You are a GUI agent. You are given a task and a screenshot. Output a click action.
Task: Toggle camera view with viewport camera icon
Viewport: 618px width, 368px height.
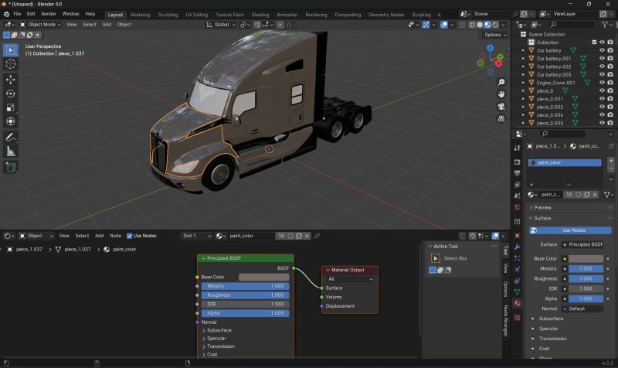coord(501,107)
